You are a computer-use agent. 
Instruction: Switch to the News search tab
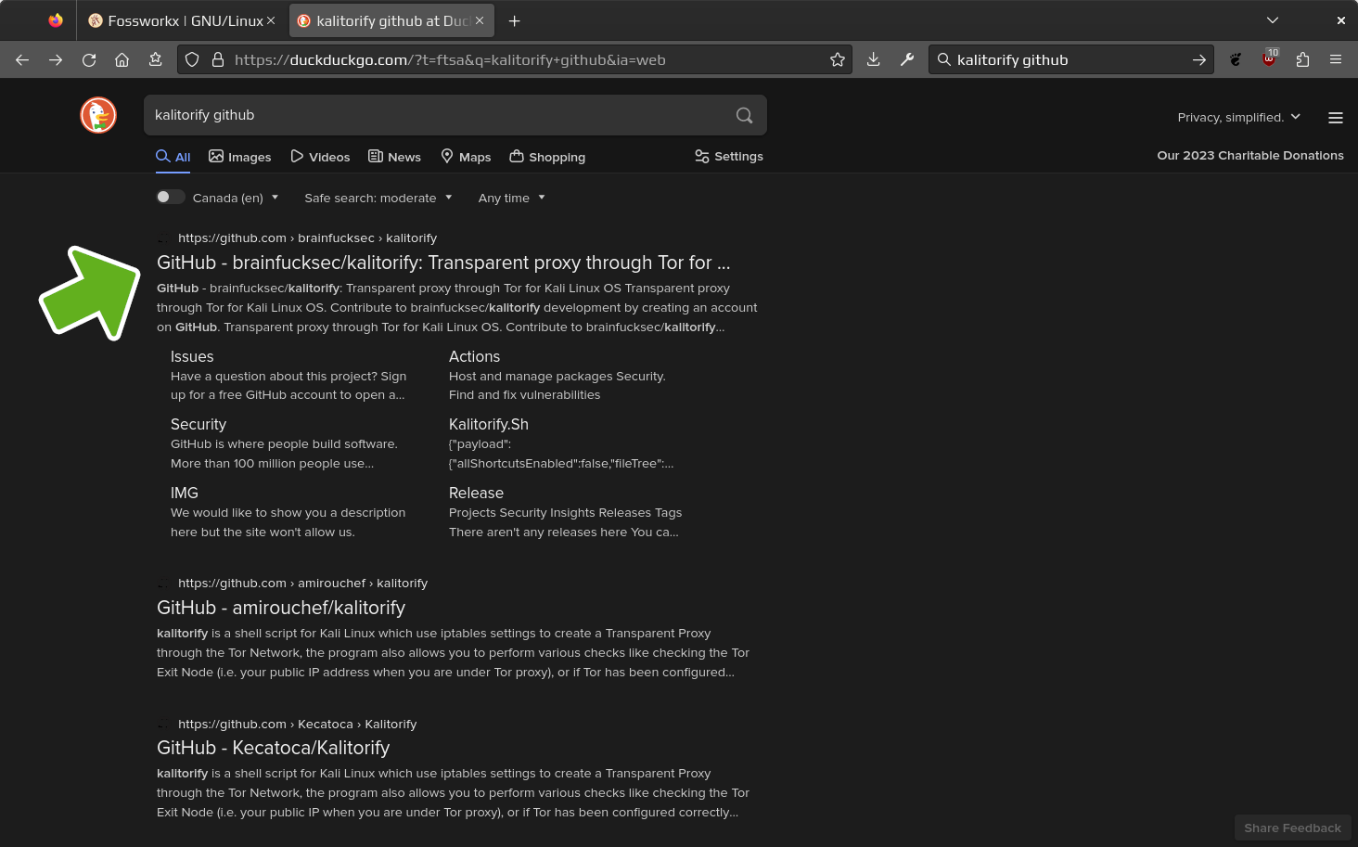(394, 157)
